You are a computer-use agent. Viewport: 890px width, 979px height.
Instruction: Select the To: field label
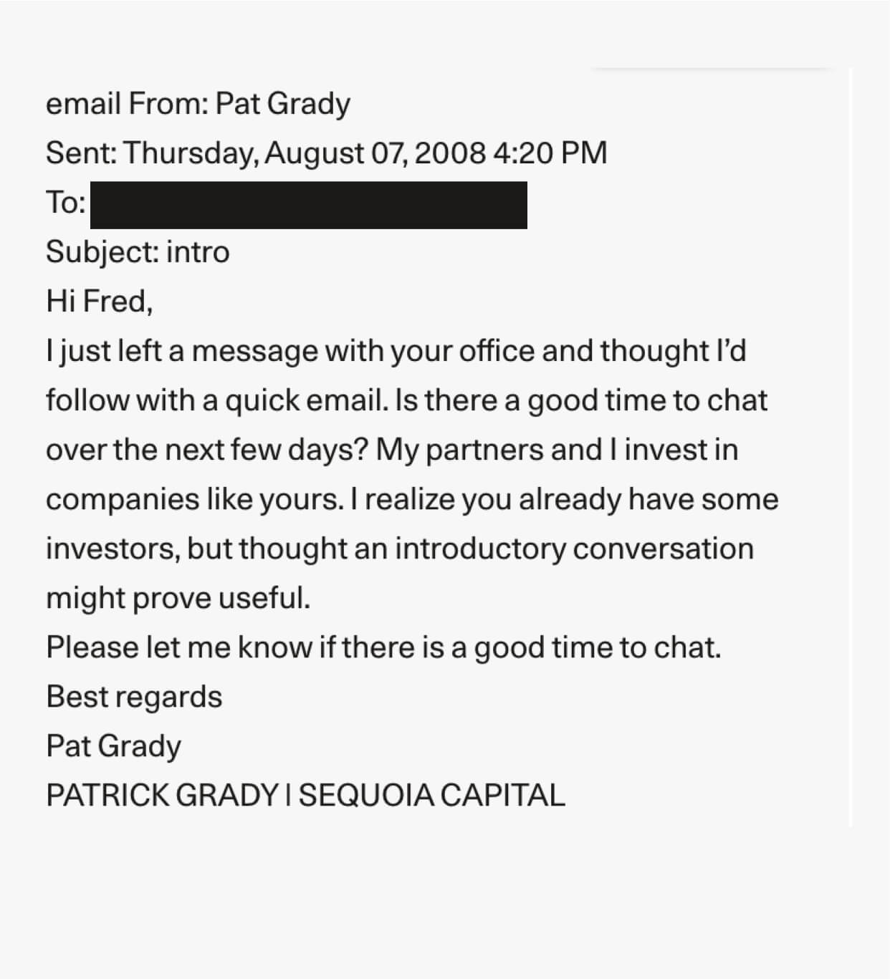[66, 203]
